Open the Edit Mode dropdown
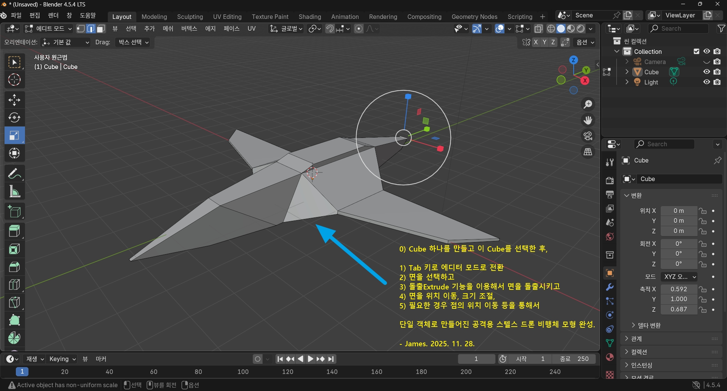The height and width of the screenshot is (391, 727). tap(48, 29)
